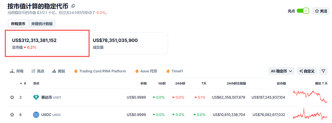The image size is (332, 123).
Task: Switch to the 关键统计数据 tab
Action: click(42, 24)
